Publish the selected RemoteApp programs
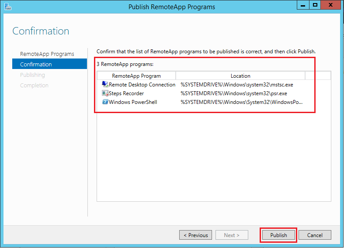Viewport: 344px width, 248px height. click(278, 235)
